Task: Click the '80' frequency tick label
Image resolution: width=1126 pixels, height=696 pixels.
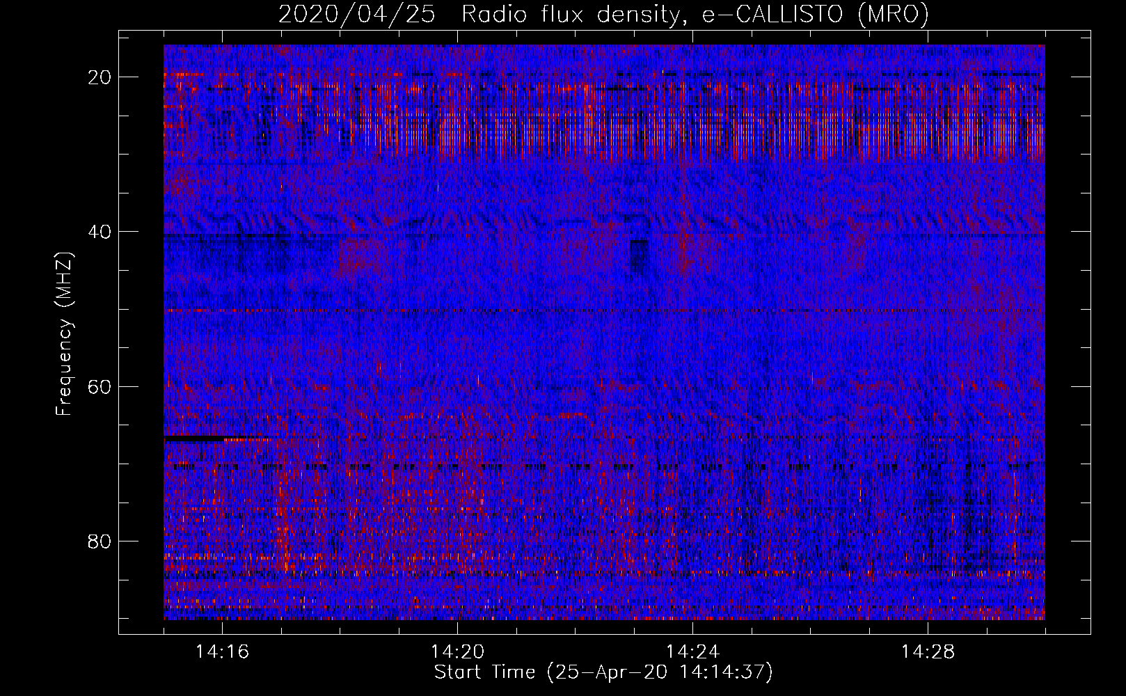Action: click(x=100, y=541)
